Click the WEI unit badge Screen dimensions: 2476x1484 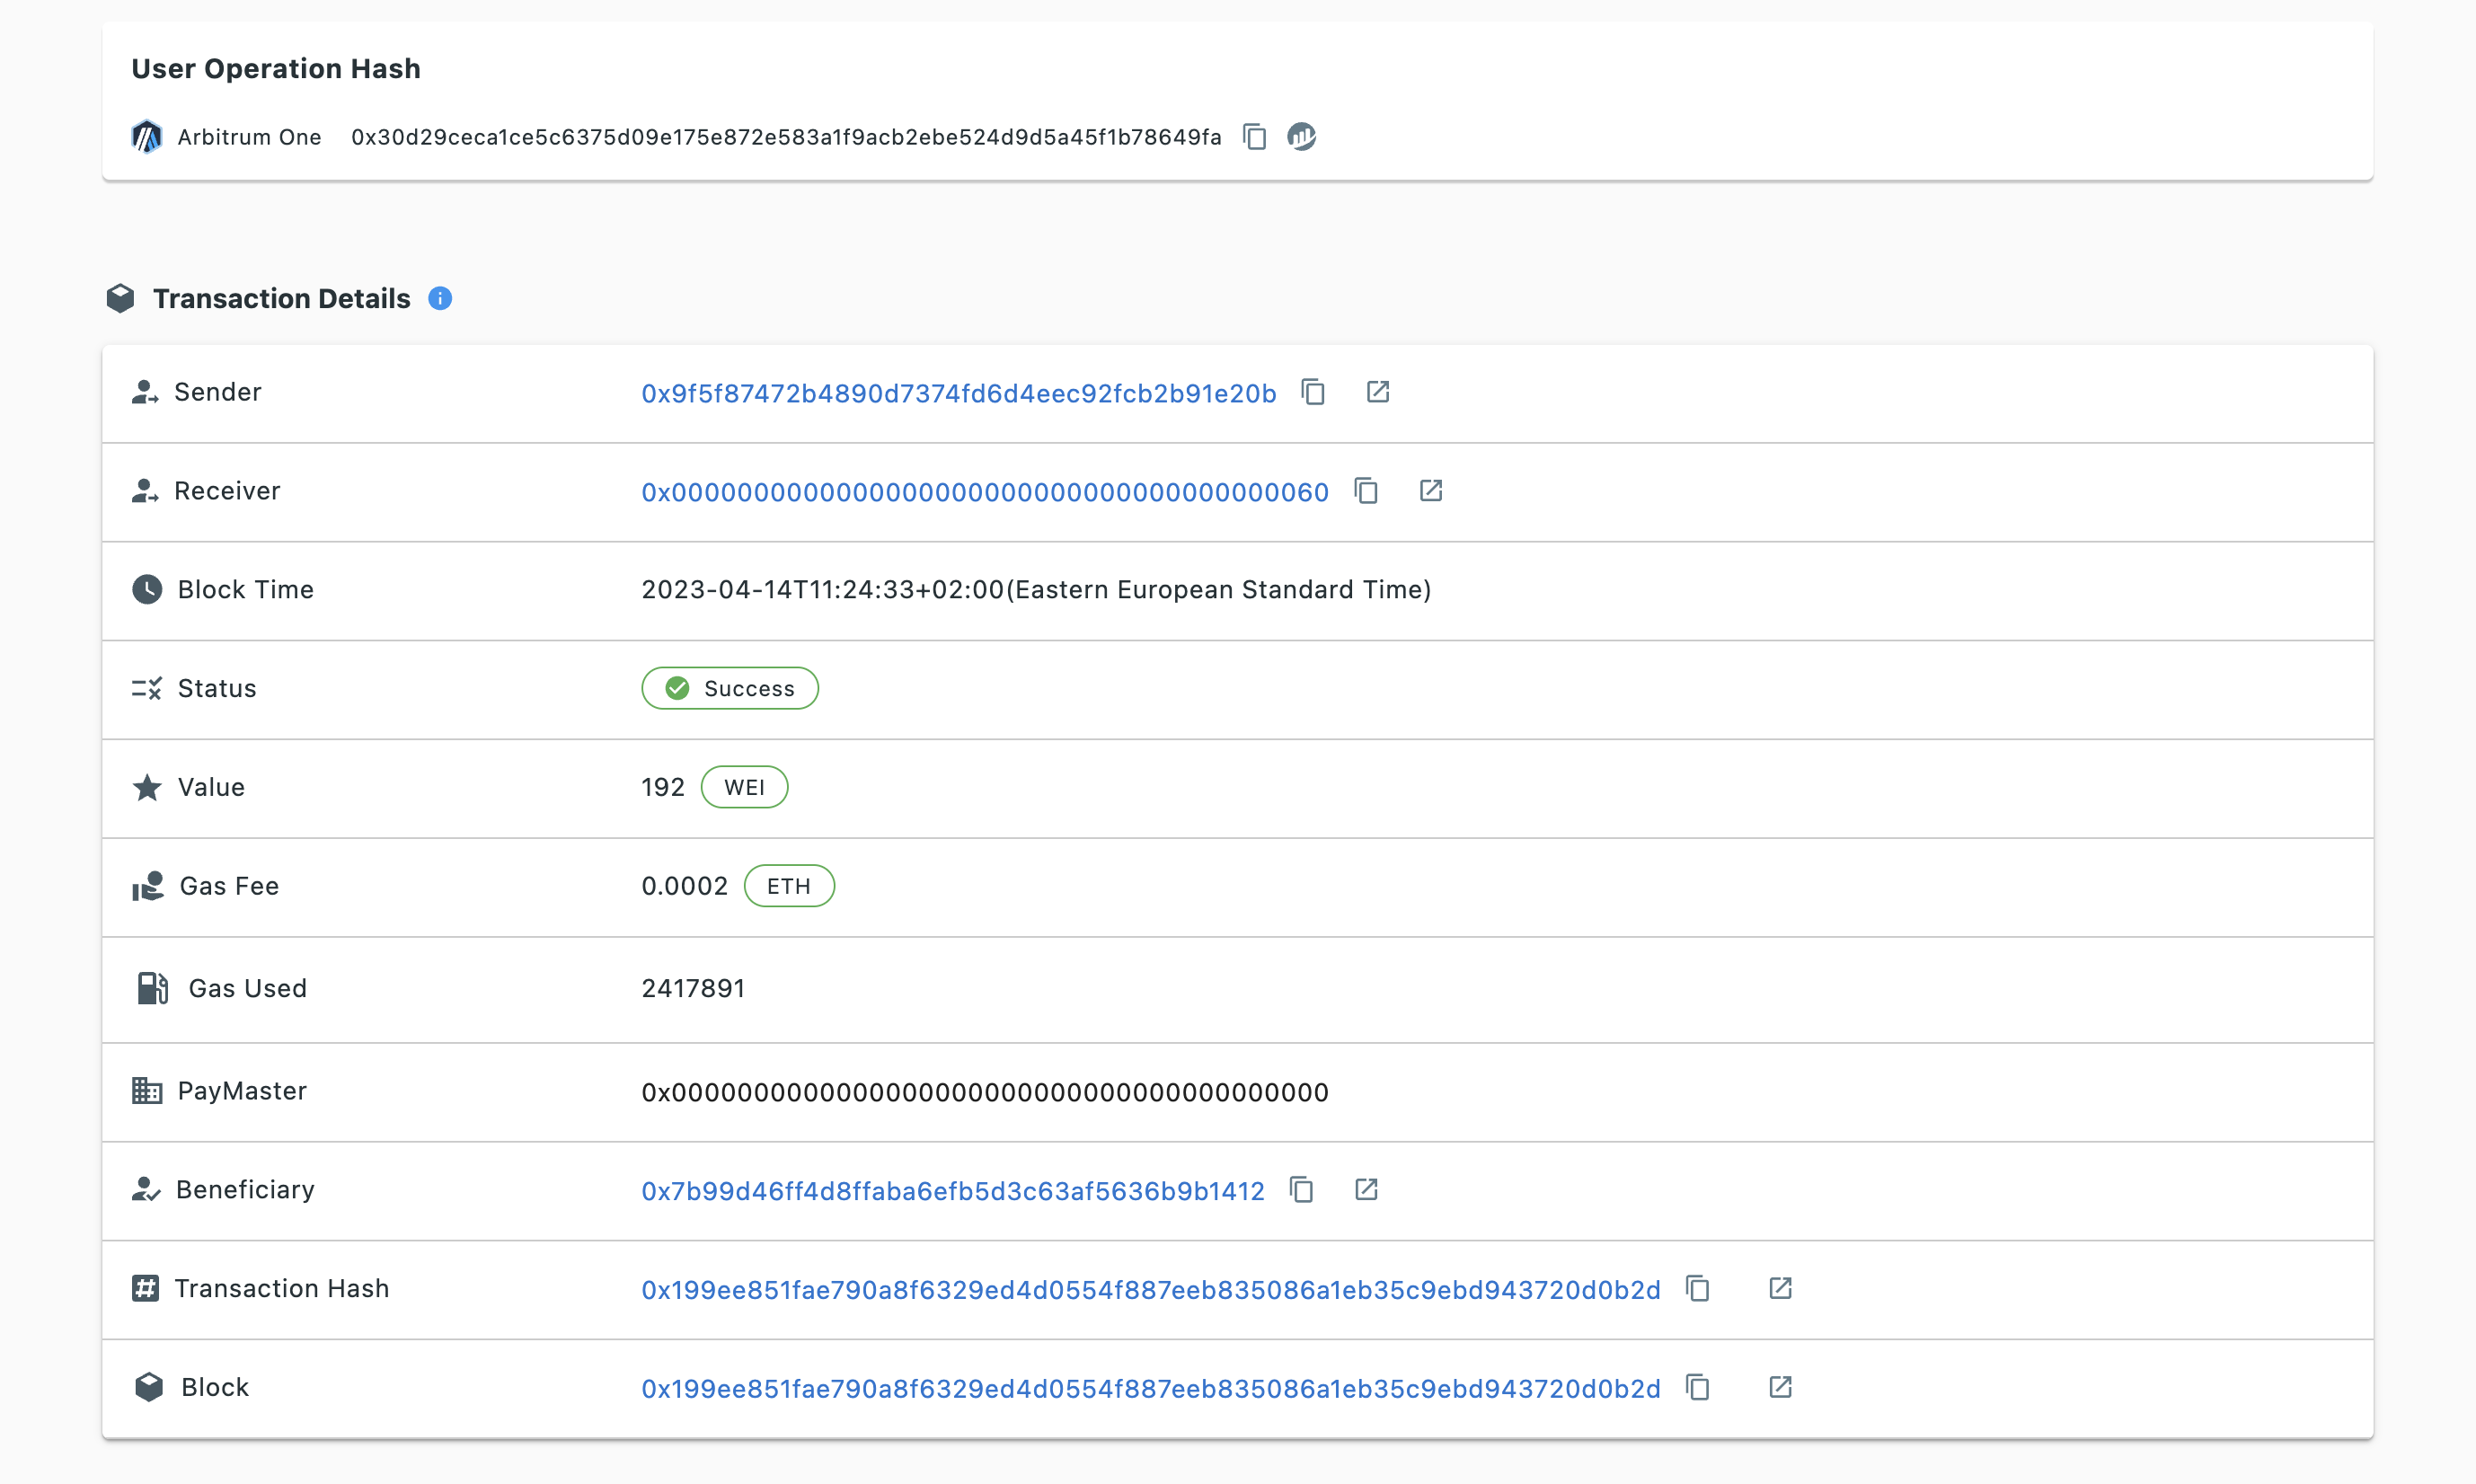click(x=745, y=788)
